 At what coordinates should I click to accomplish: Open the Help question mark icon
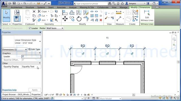coord(154,3)
